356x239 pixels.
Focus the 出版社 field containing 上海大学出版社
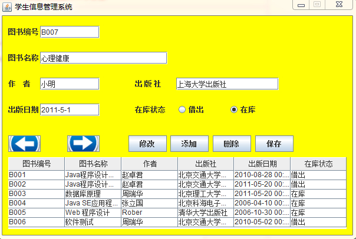coord(228,84)
